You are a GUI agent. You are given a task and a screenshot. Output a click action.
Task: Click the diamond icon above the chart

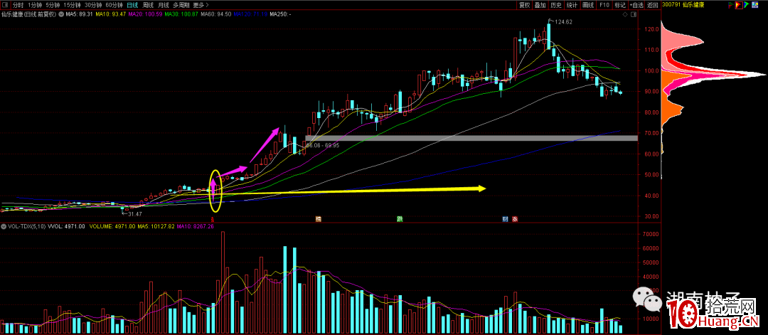626,14
